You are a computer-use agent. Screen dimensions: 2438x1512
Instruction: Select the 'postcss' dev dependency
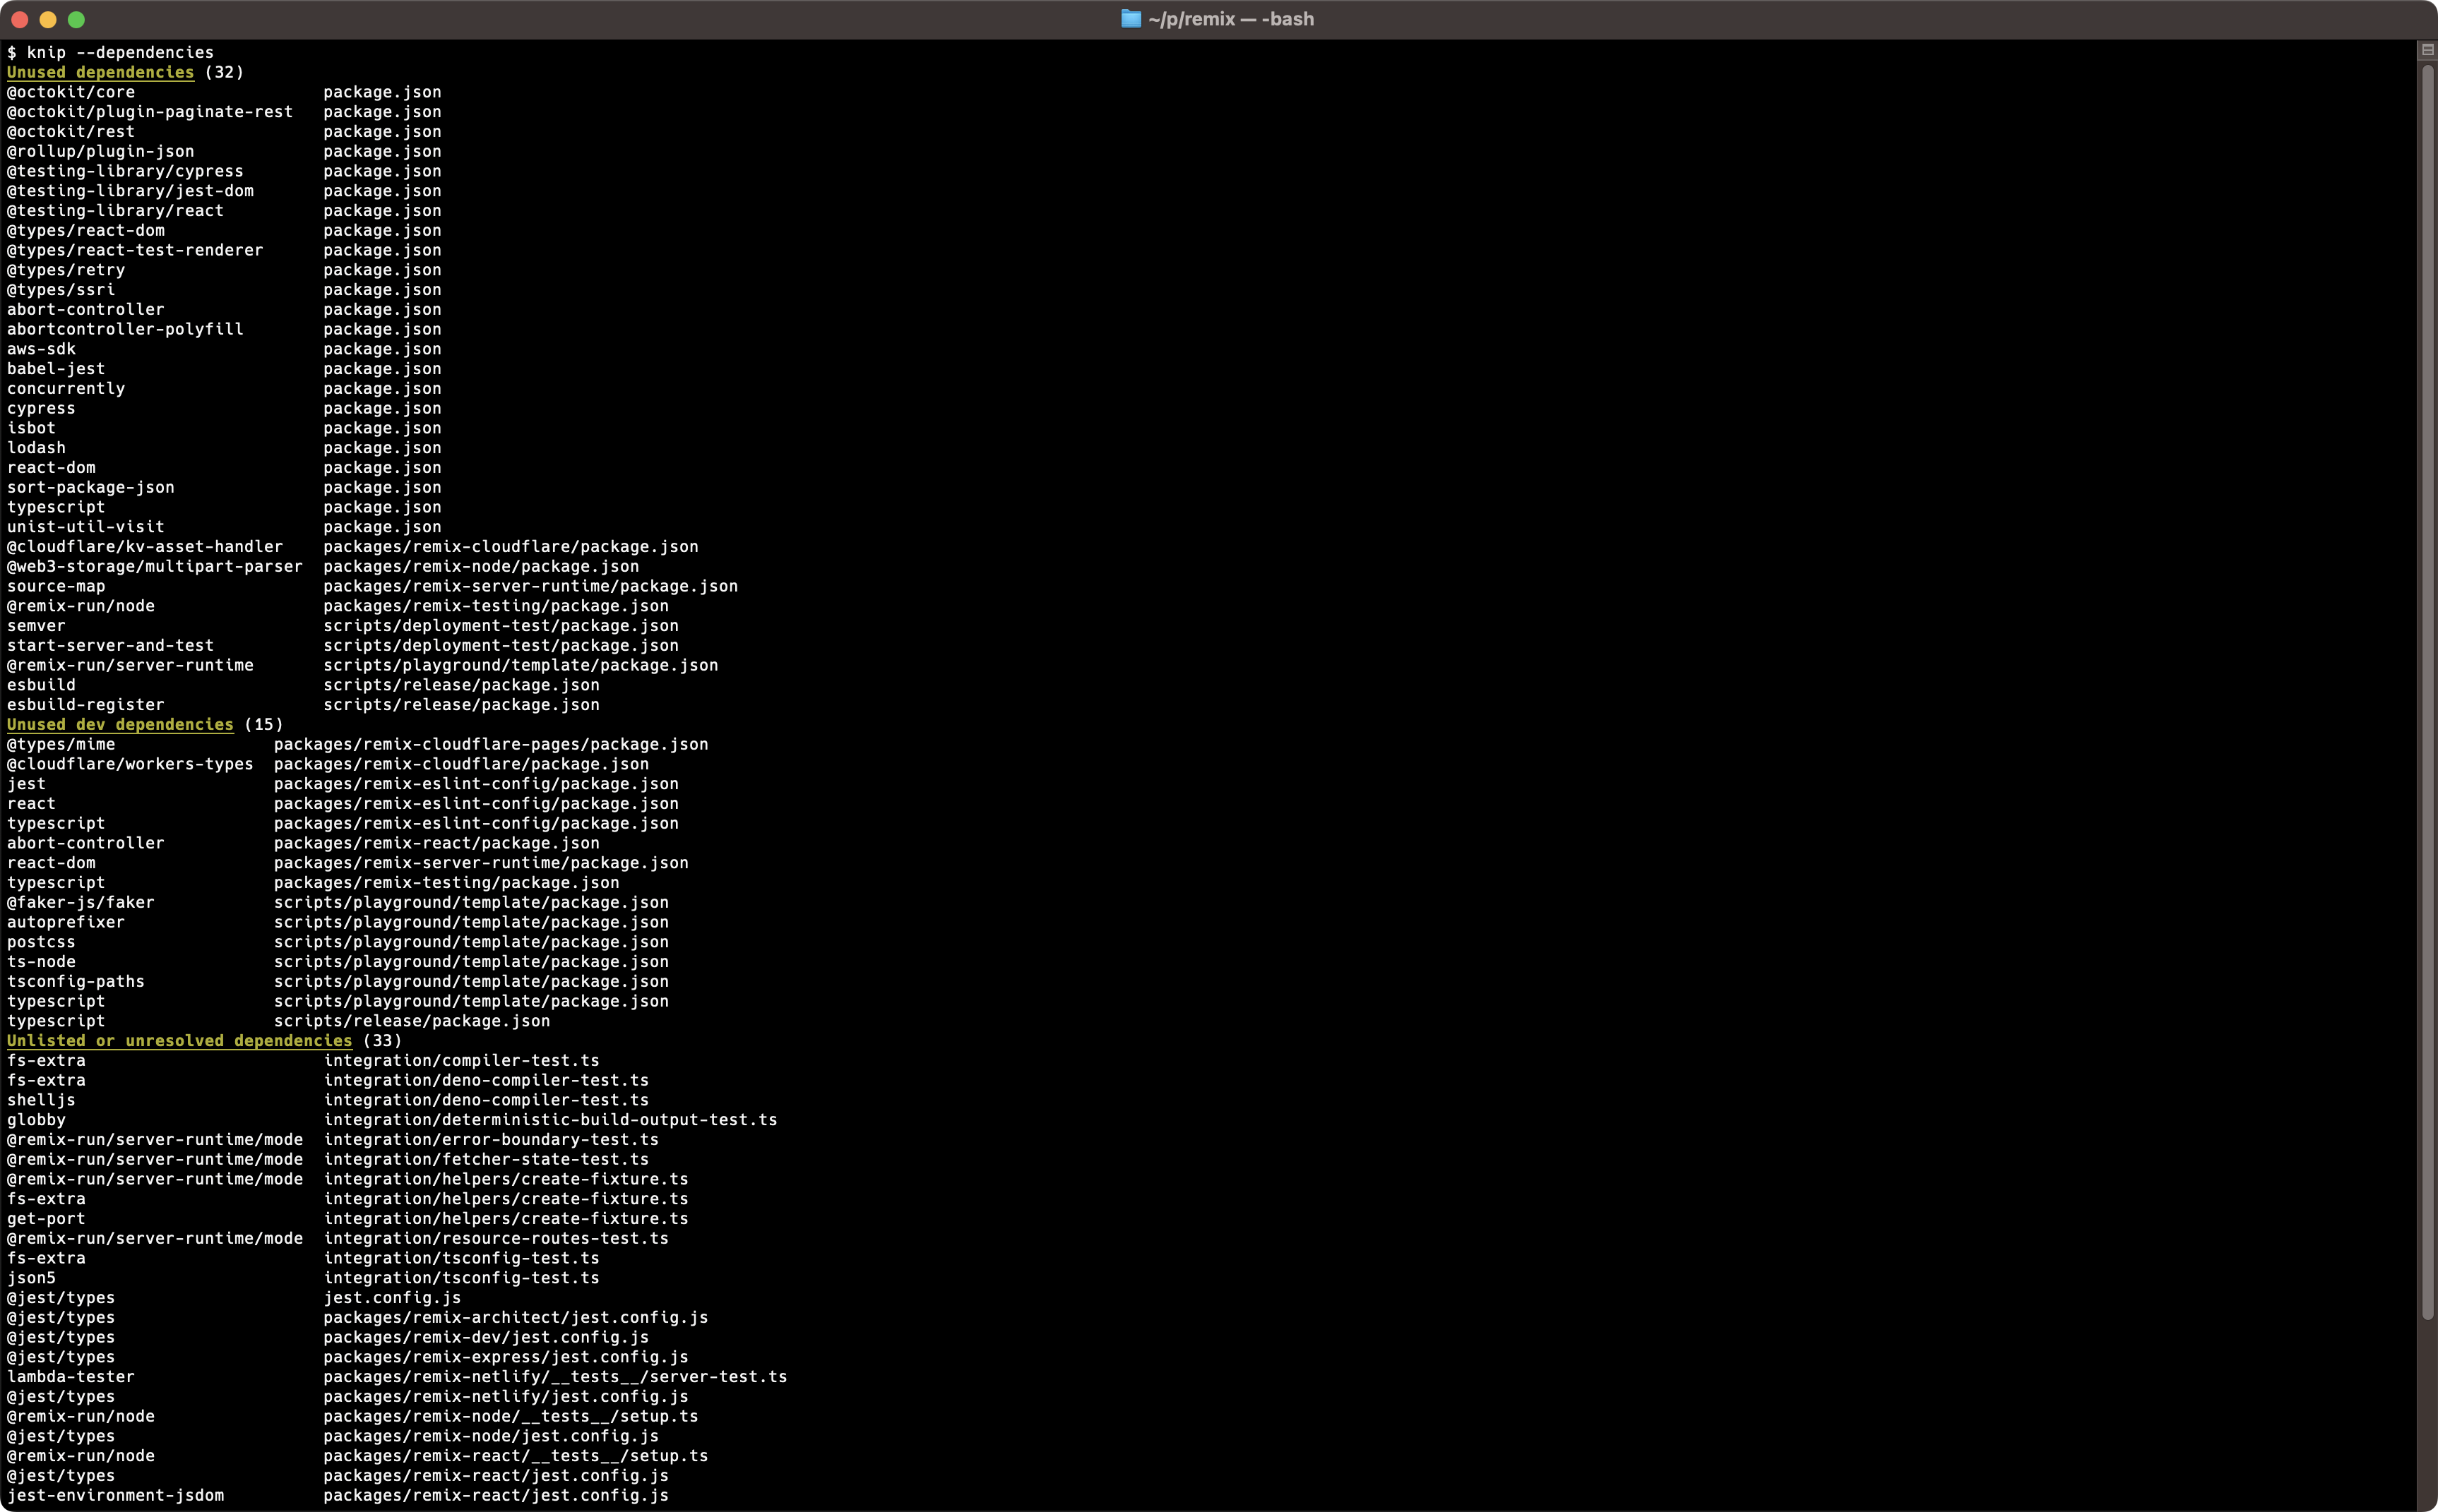[x=41, y=942]
